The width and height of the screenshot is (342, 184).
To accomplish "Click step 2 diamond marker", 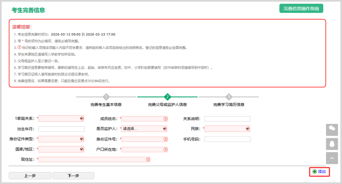I will point(167,97).
